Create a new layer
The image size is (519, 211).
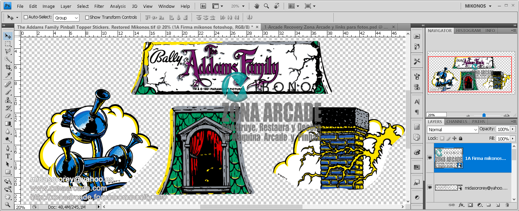point(498,205)
